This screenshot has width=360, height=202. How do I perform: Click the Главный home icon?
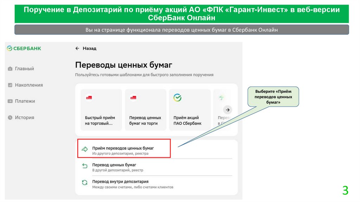coord(10,69)
